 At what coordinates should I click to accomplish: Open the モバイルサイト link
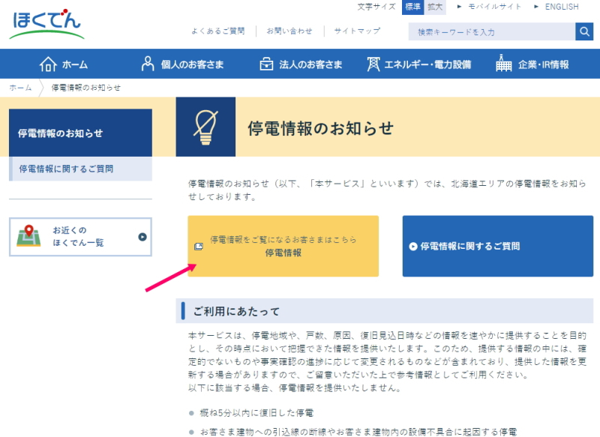tap(492, 7)
